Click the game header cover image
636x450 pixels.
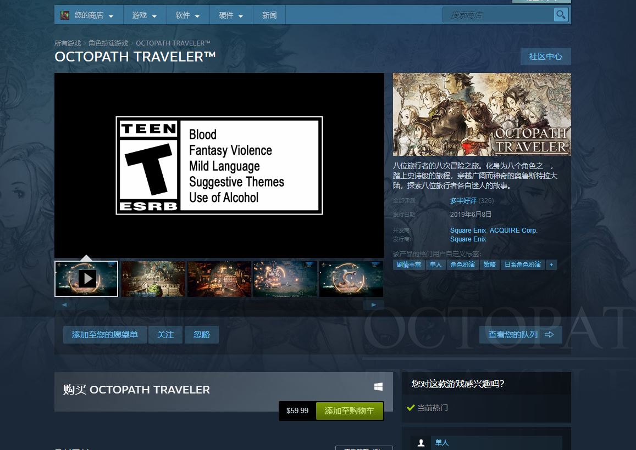pyautogui.click(x=482, y=114)
